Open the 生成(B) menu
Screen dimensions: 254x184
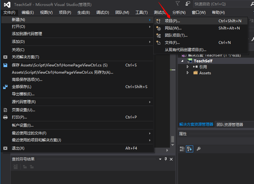click(x=84, y=13)
